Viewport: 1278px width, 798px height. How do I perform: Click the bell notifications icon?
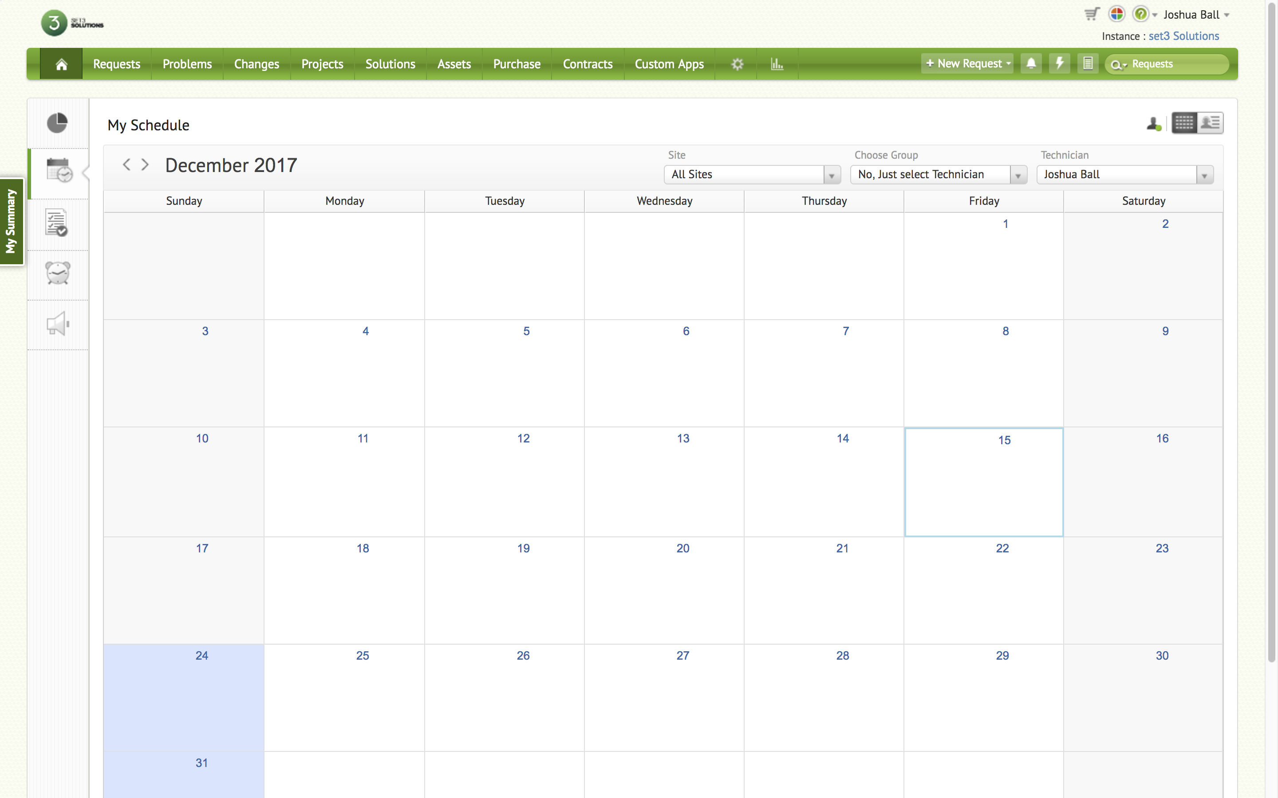pyautogui.click(x=1031, y=63)
